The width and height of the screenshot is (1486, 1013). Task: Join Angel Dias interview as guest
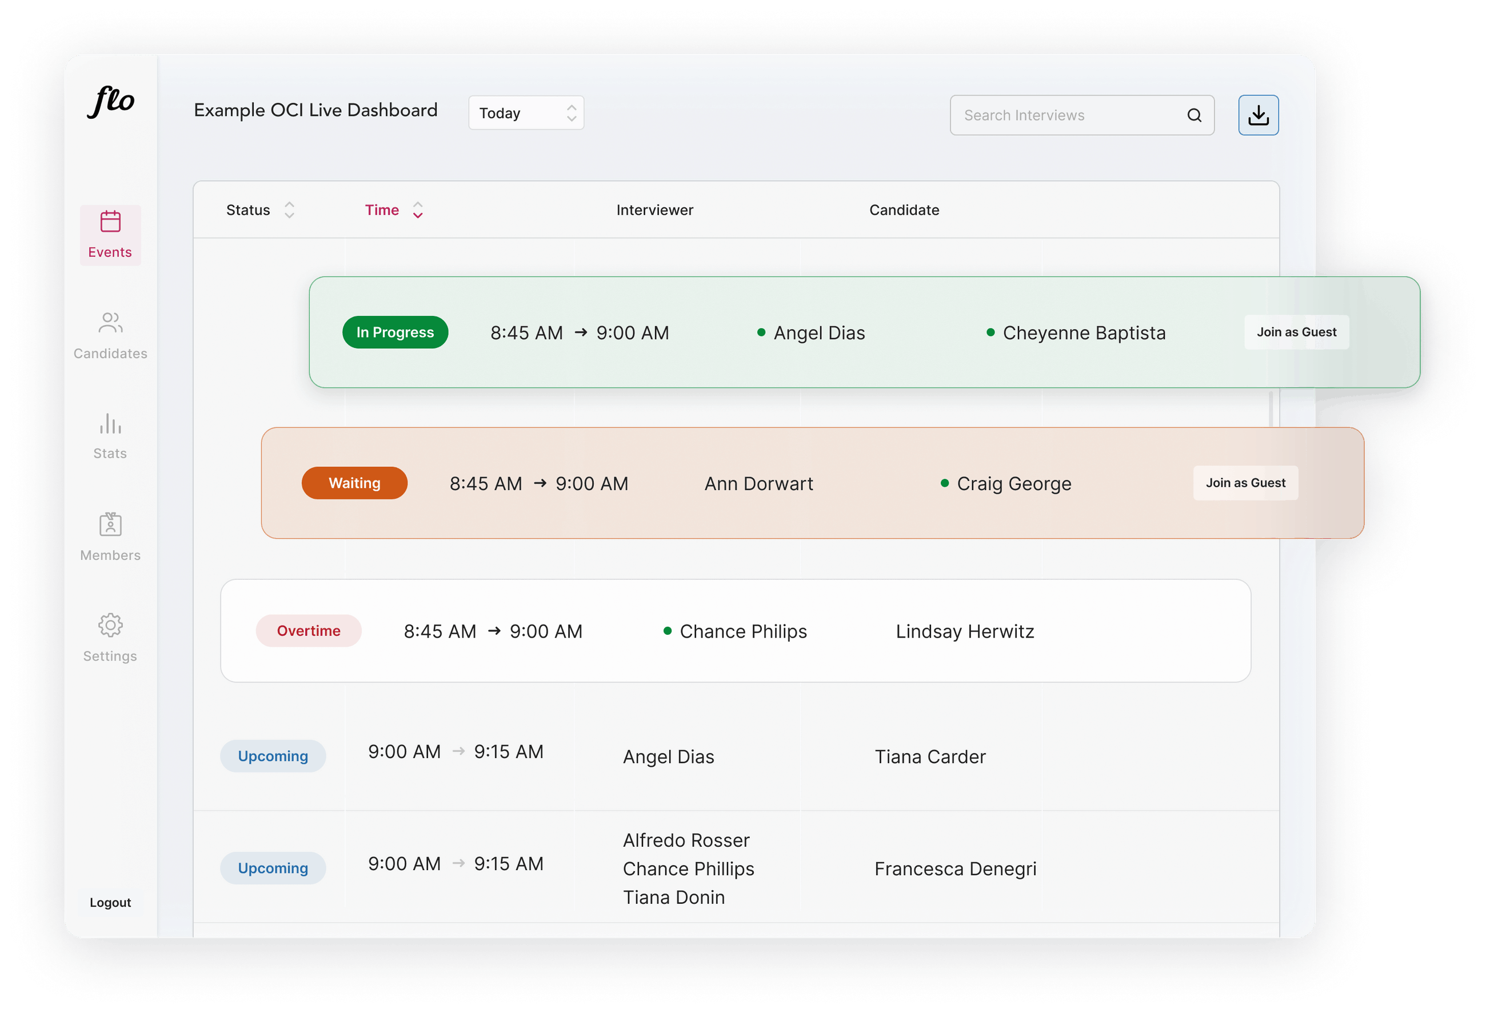coord(1296,333)
